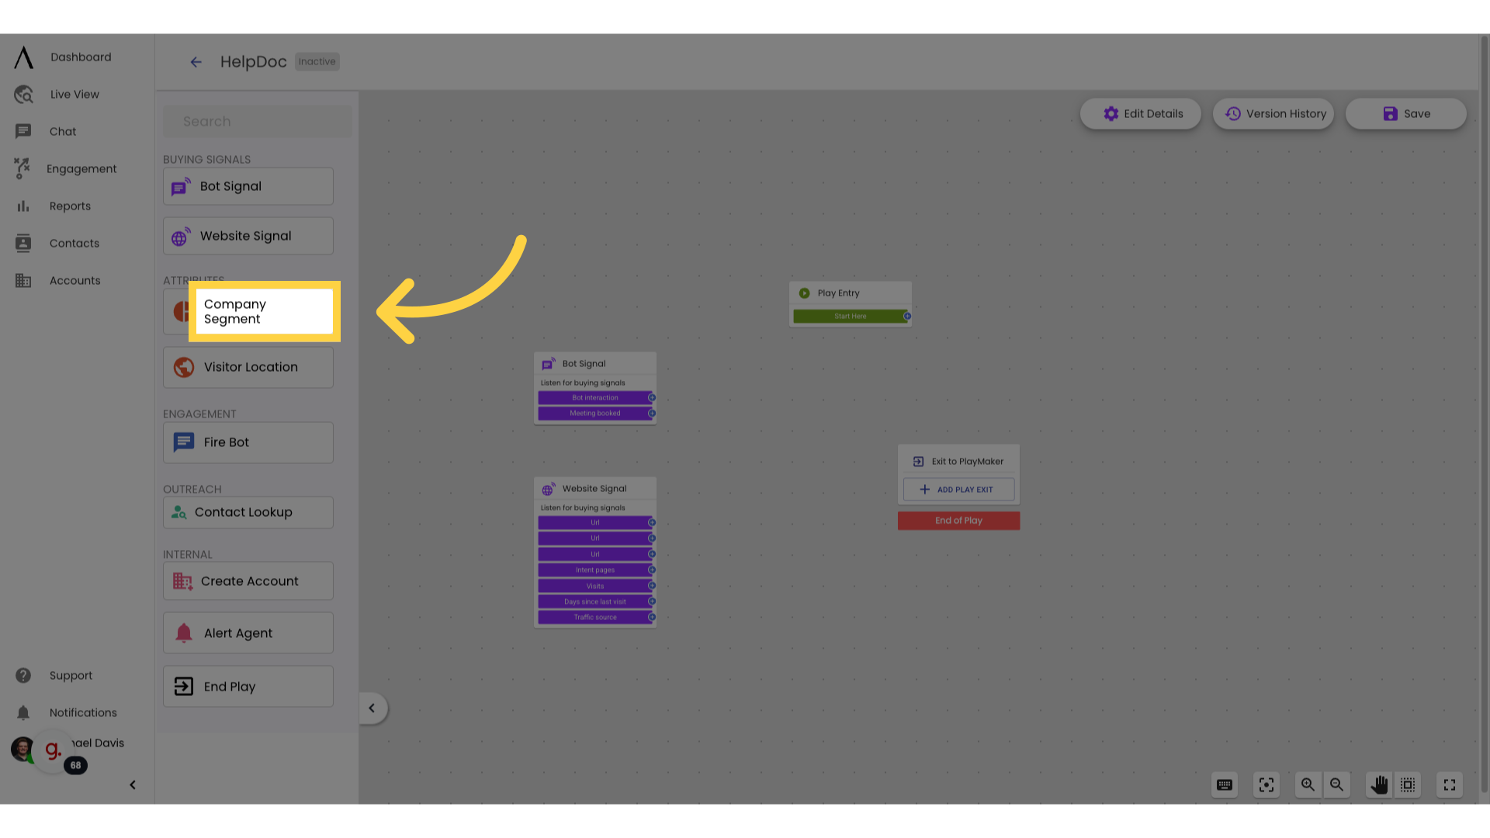Click the Traffic source row
The height and width of the screenshot is (838, 1490).
[595, 618]
